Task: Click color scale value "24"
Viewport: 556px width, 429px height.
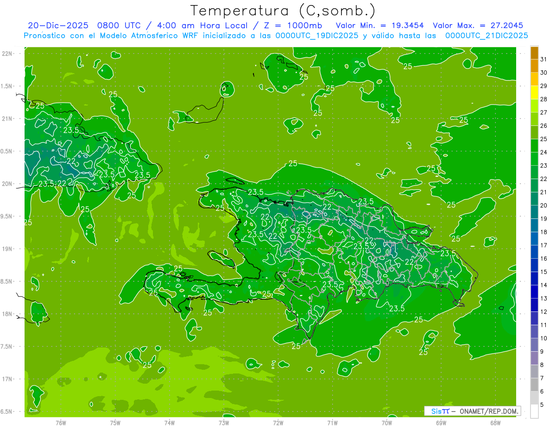Action: [x=543, y=152]
